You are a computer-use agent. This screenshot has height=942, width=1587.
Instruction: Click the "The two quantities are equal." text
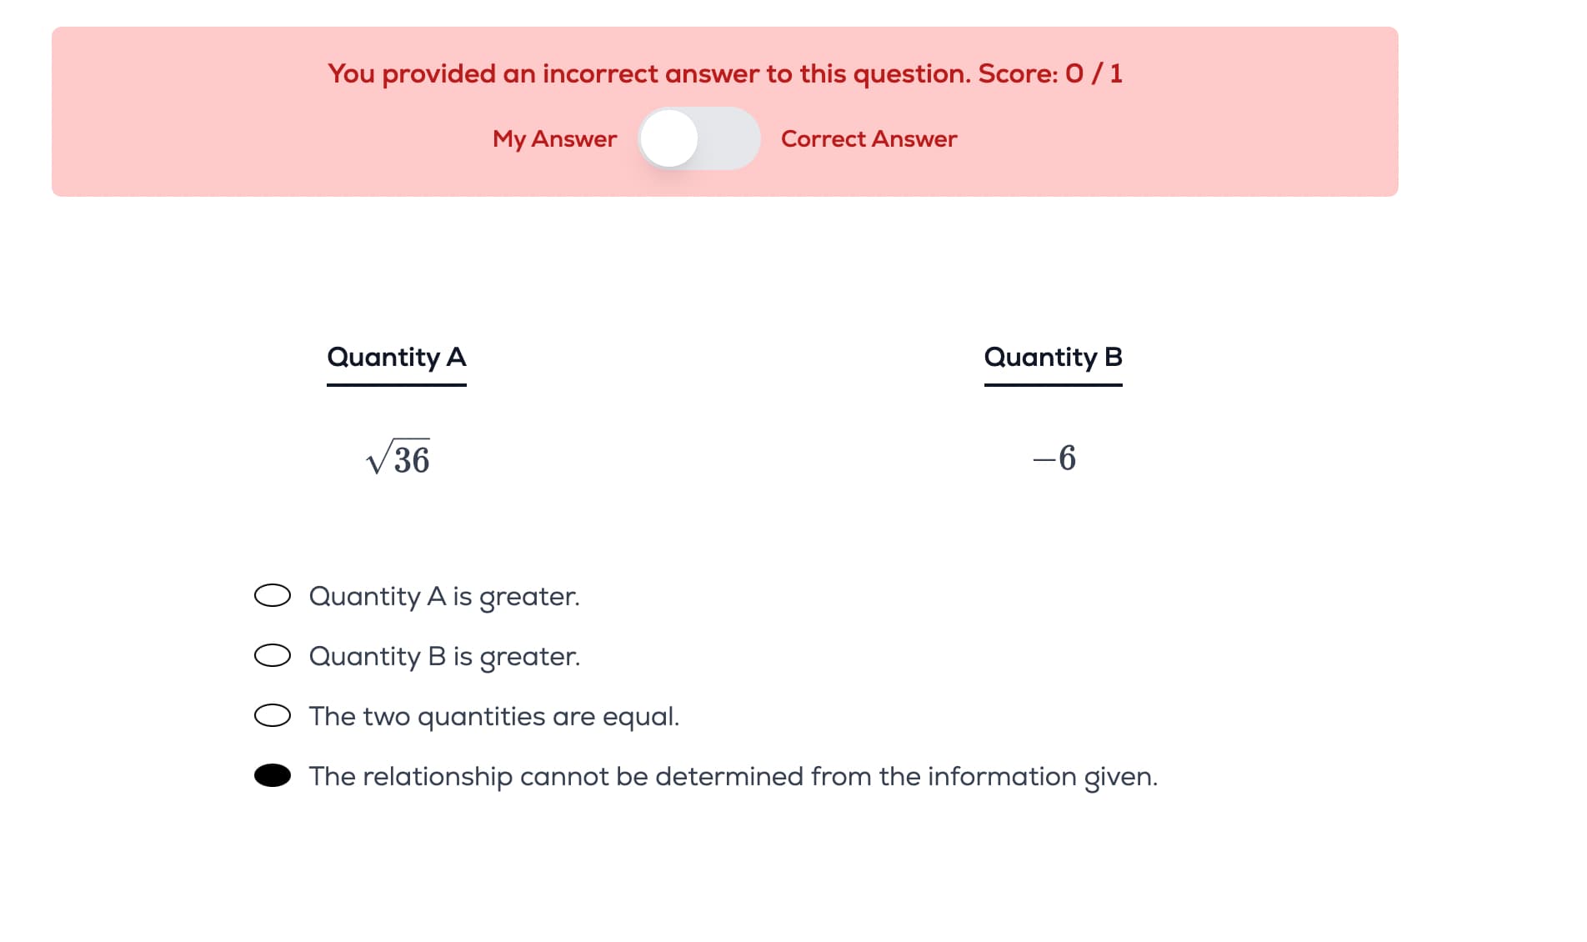(x=494, y=716)
